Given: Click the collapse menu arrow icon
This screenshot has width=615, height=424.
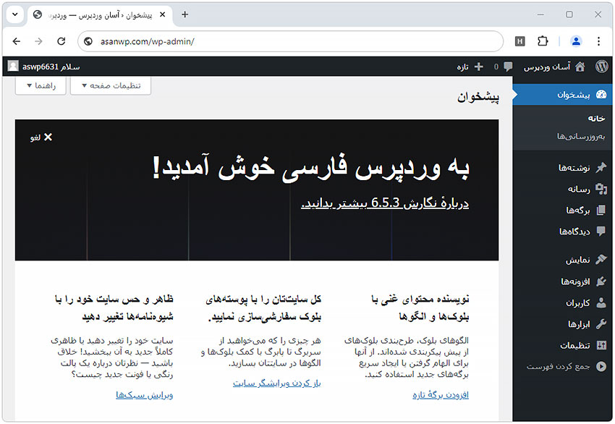Looking at the screenshot, I should [x=601, y=366].
